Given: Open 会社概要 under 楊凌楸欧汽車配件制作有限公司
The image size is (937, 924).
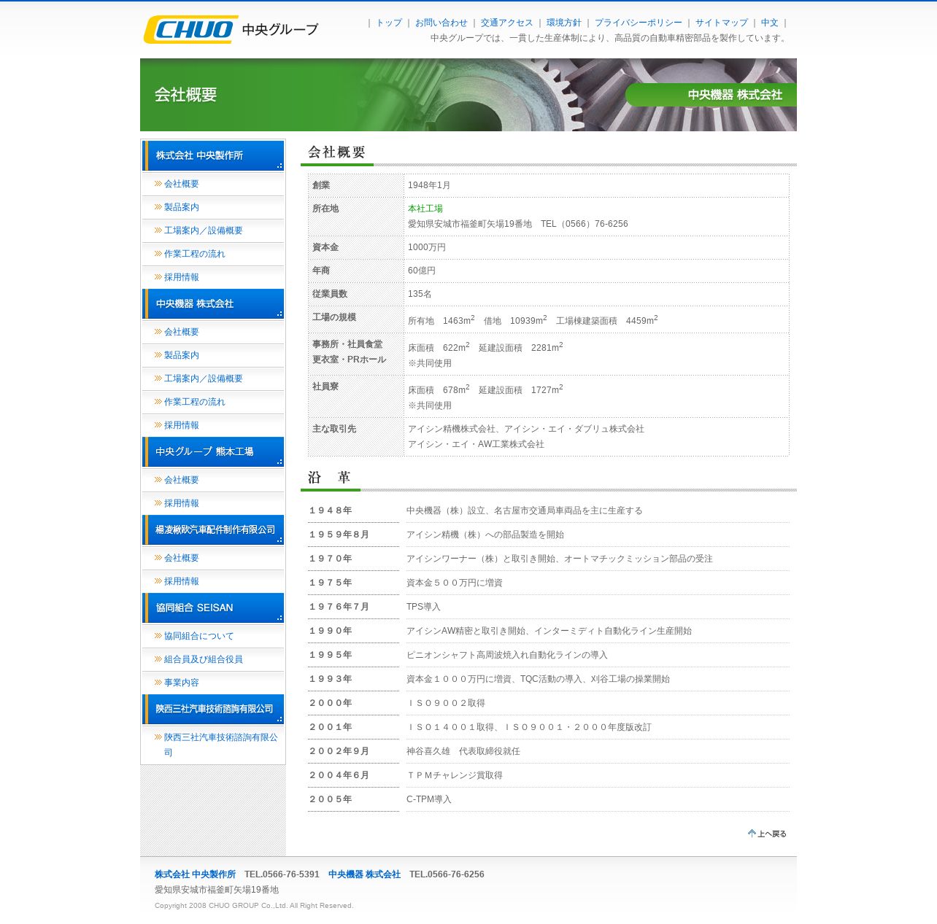Looking at the screenshot, I should click(x=181, y=558).
